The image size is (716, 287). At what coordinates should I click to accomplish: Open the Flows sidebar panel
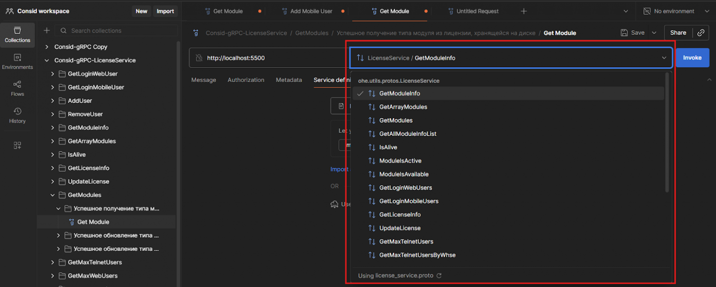(x=17, y=88)
